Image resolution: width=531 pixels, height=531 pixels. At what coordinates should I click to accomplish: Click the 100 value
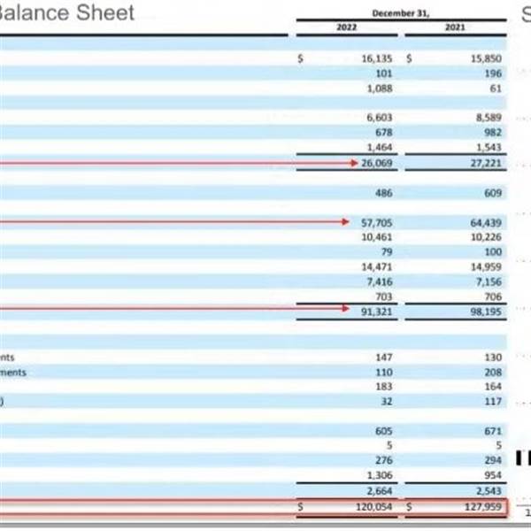coord(493,252)
